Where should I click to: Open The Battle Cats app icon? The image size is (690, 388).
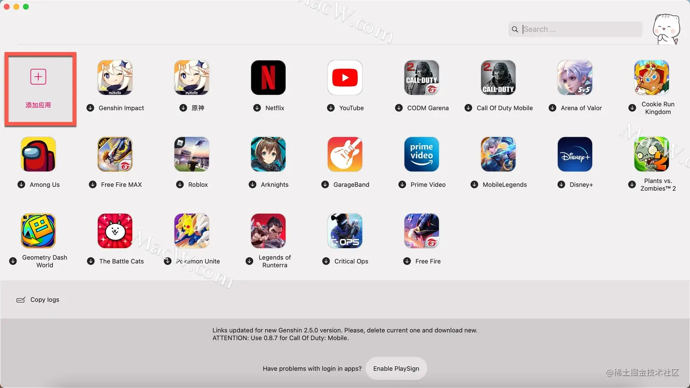(115, 231)
